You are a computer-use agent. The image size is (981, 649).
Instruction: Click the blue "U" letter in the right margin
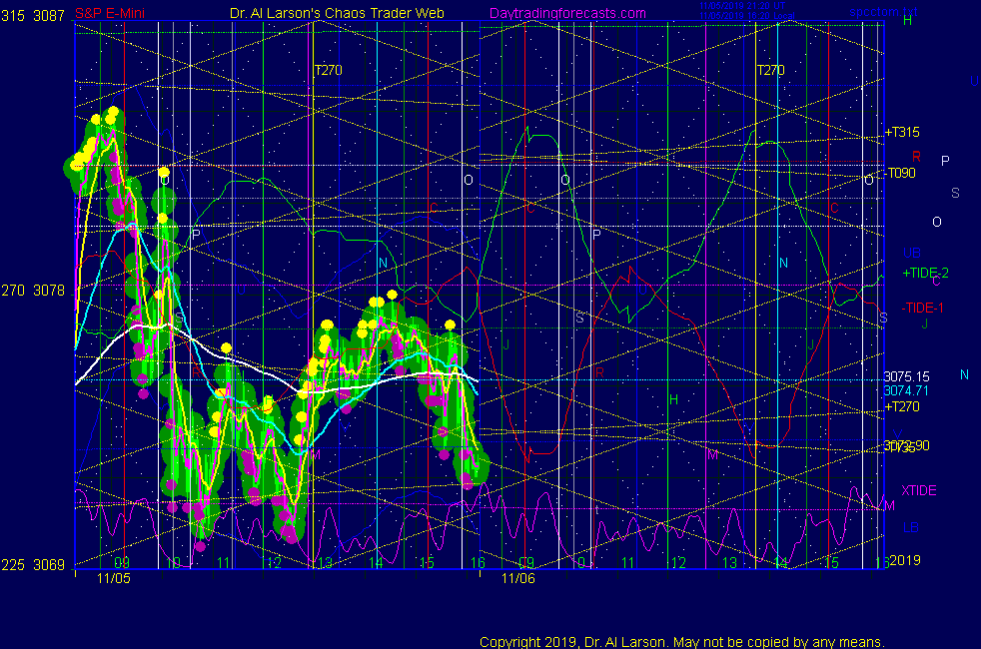(974, 81)
